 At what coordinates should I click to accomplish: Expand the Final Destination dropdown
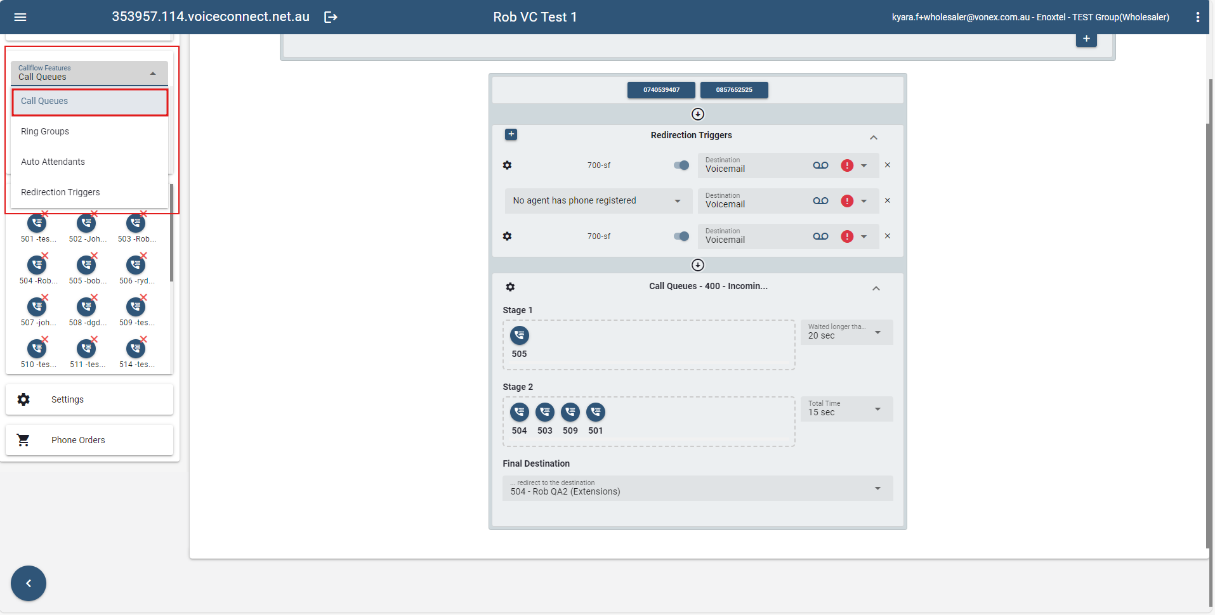tap(877, 488)
